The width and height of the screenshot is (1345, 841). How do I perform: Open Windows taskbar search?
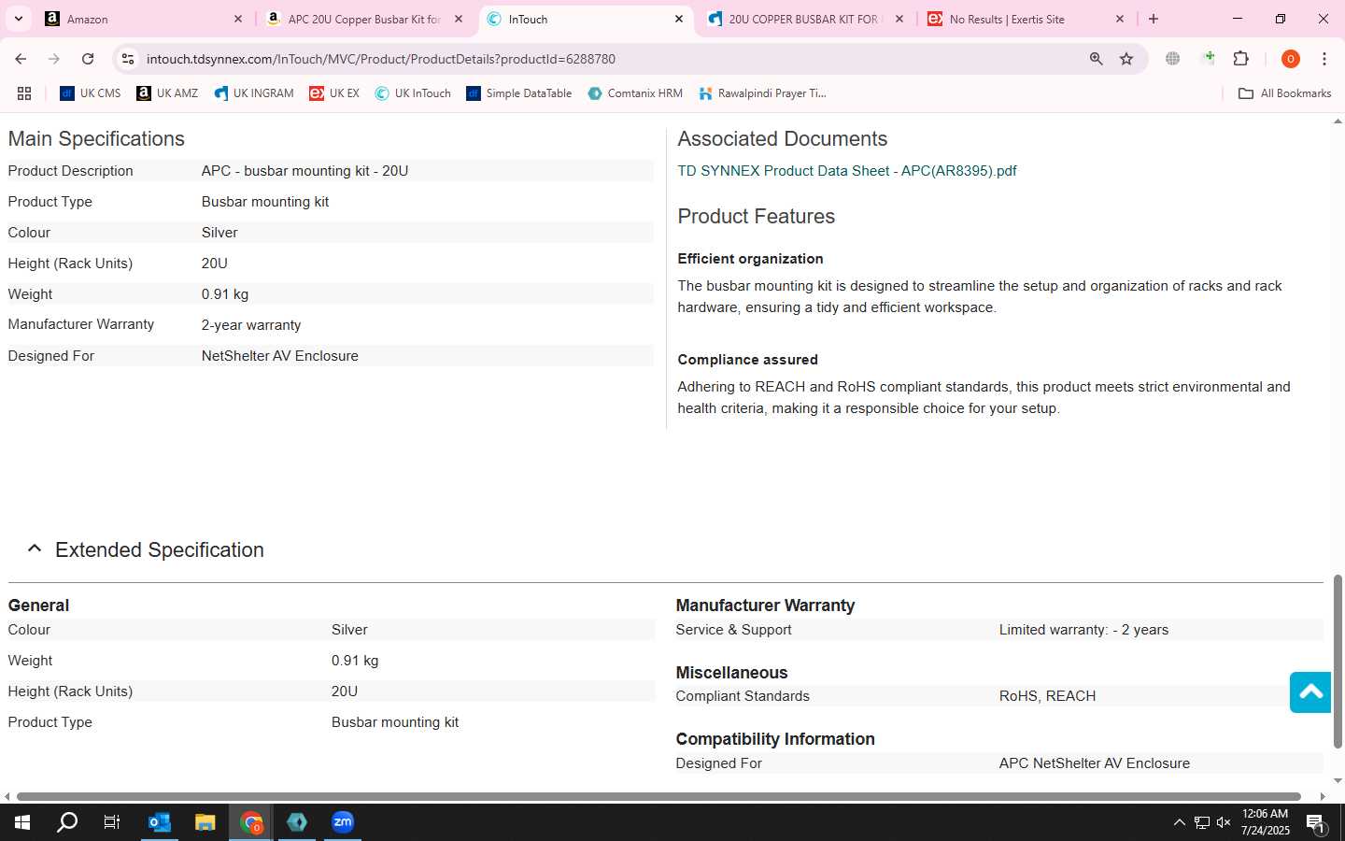pos(67,822)
